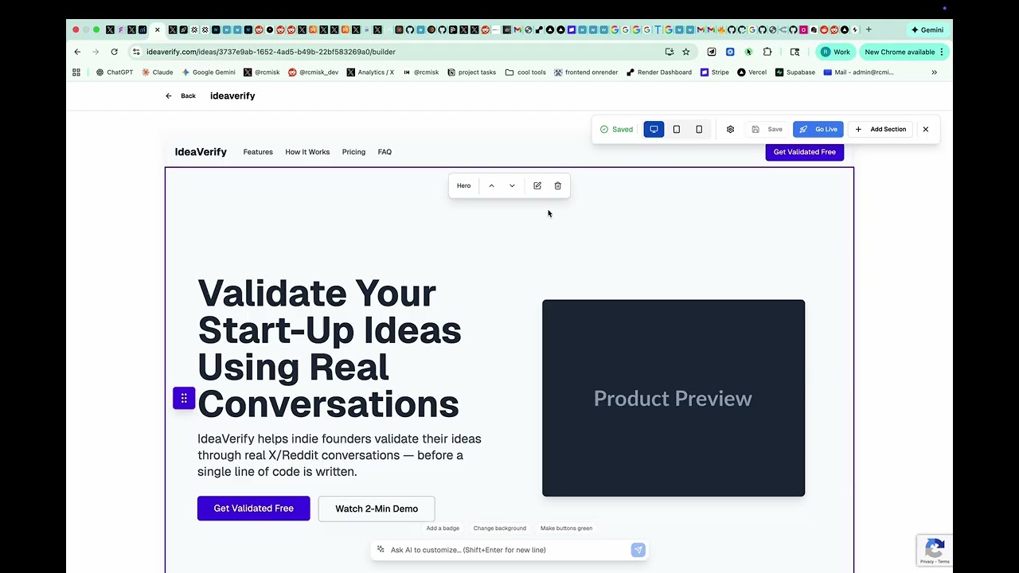The image size is (1019, 573).
Task: Send the AI customize prompt
Action: tap(638, 550)
